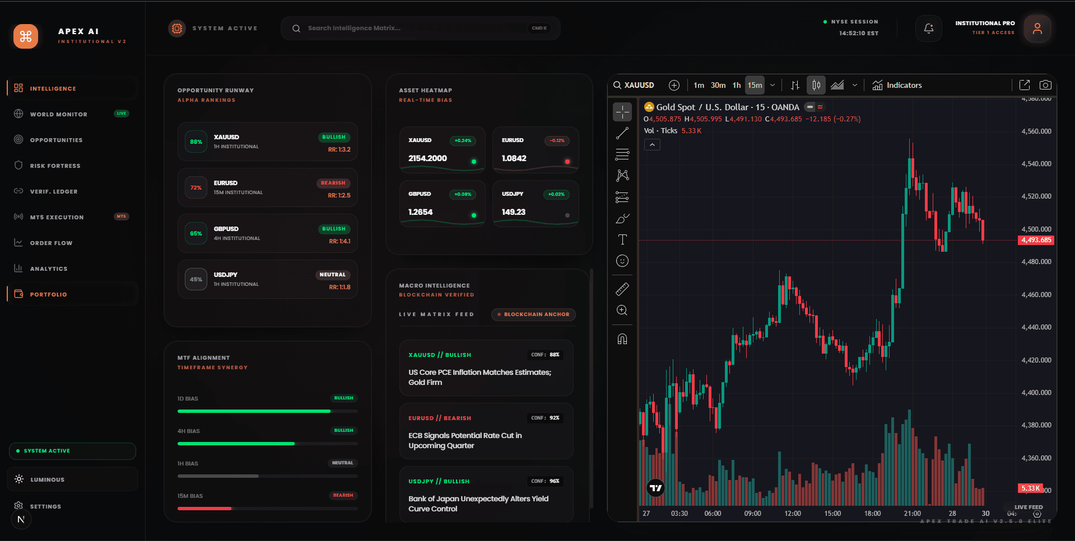Viewport: 1075px width, 541px height.
Task: Toggle the Luminous theme mode
Action: coord(73,479)
